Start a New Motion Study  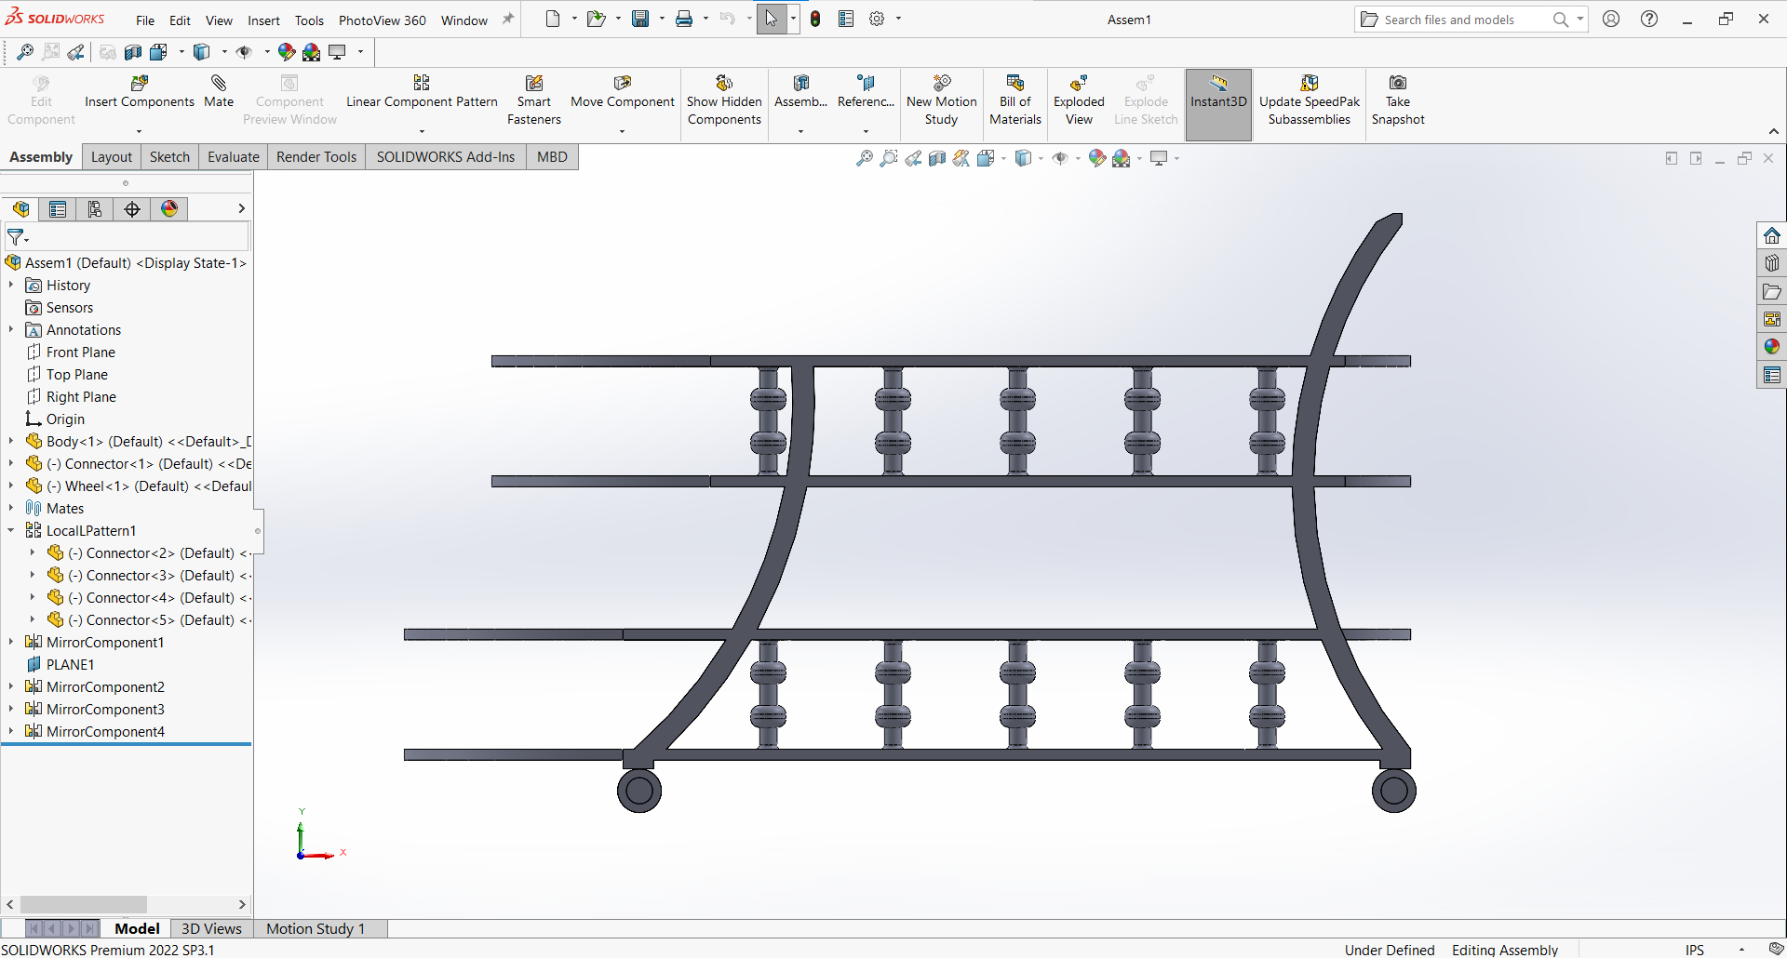click(942, 100)
